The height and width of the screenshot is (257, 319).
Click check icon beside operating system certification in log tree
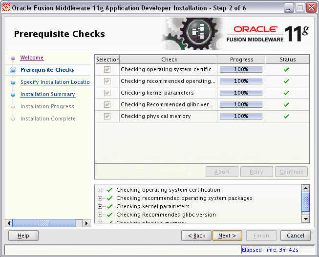pos(109,190)
